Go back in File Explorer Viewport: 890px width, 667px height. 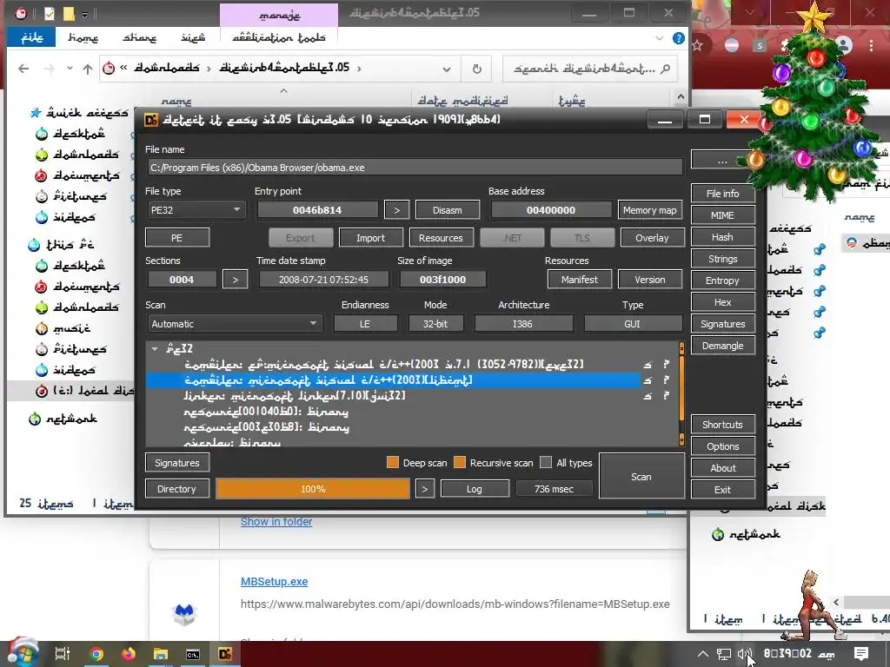tap(23, 69)
